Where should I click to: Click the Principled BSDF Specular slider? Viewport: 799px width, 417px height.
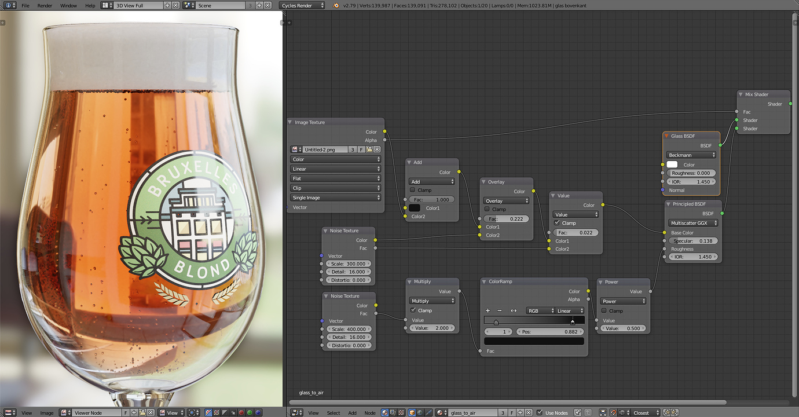tap(693, 240)
